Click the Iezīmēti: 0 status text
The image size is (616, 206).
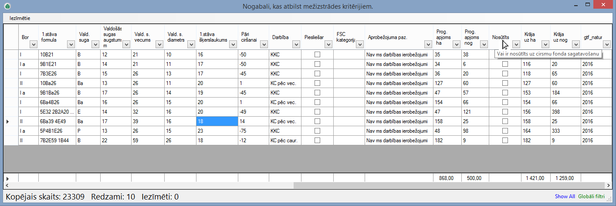160,197
